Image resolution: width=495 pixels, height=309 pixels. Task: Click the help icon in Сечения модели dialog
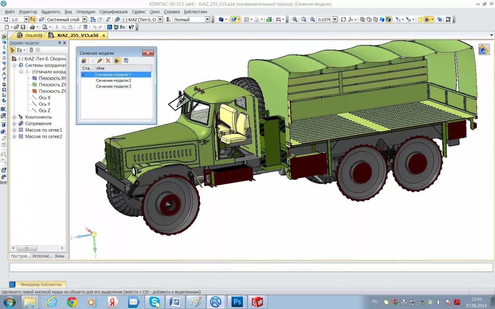[126, 61]
